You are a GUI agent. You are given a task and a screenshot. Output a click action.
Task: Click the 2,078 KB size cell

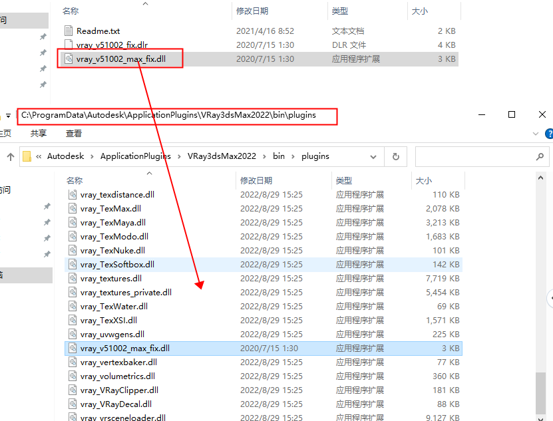[443, 209]
